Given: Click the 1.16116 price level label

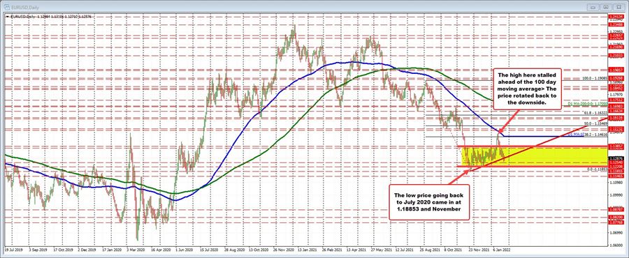Looking at the screenshot, I should 616,118.
